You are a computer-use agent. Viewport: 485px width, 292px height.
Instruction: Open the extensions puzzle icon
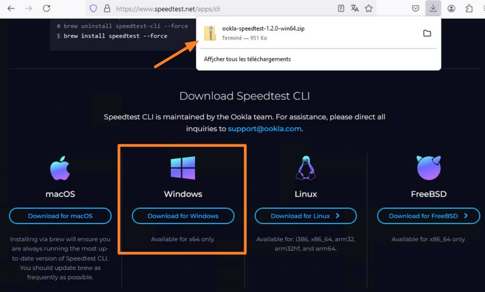[469, 8]
